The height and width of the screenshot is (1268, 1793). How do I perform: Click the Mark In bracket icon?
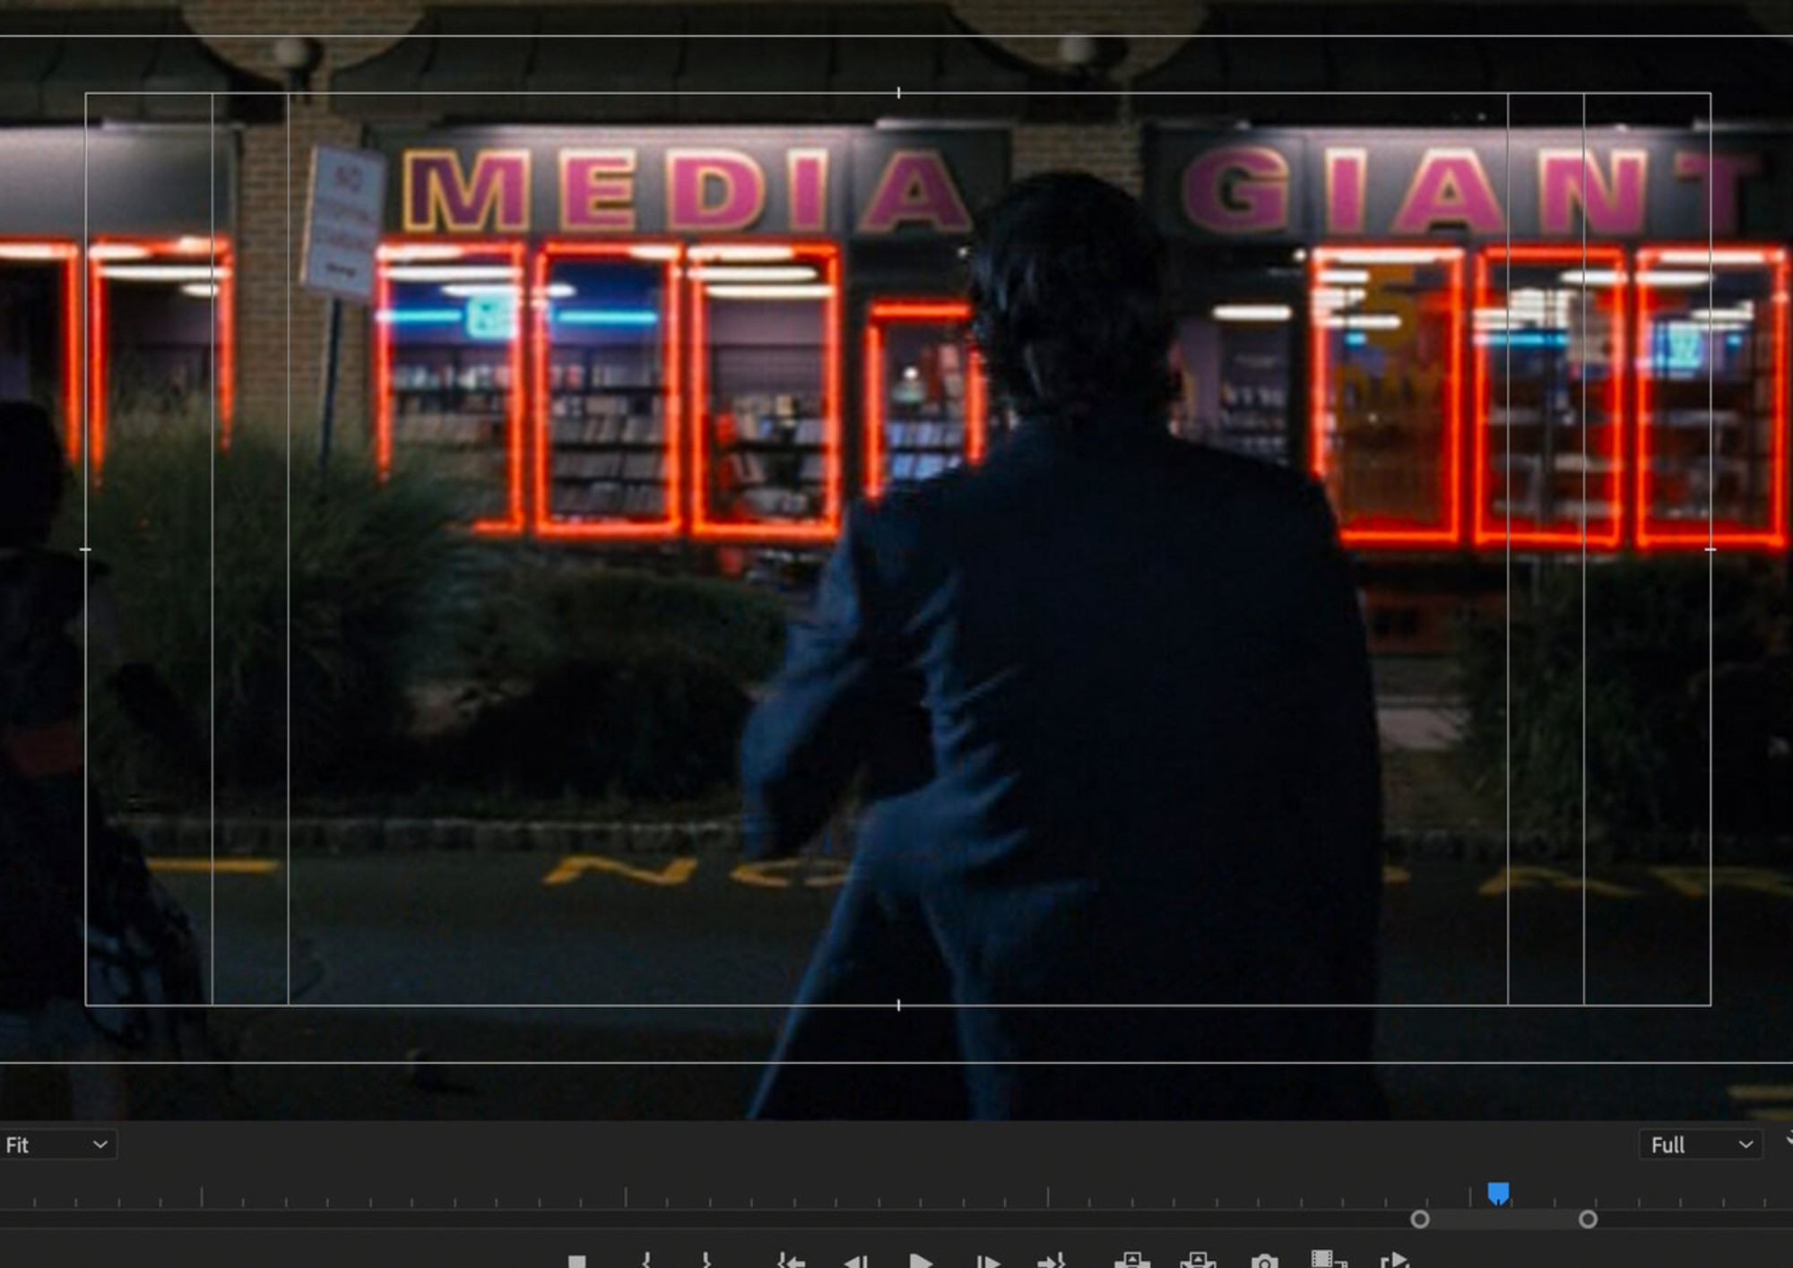click(646, 1261)
